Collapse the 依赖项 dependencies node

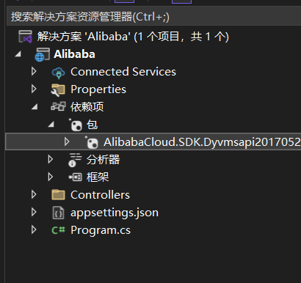click(35, 107)
